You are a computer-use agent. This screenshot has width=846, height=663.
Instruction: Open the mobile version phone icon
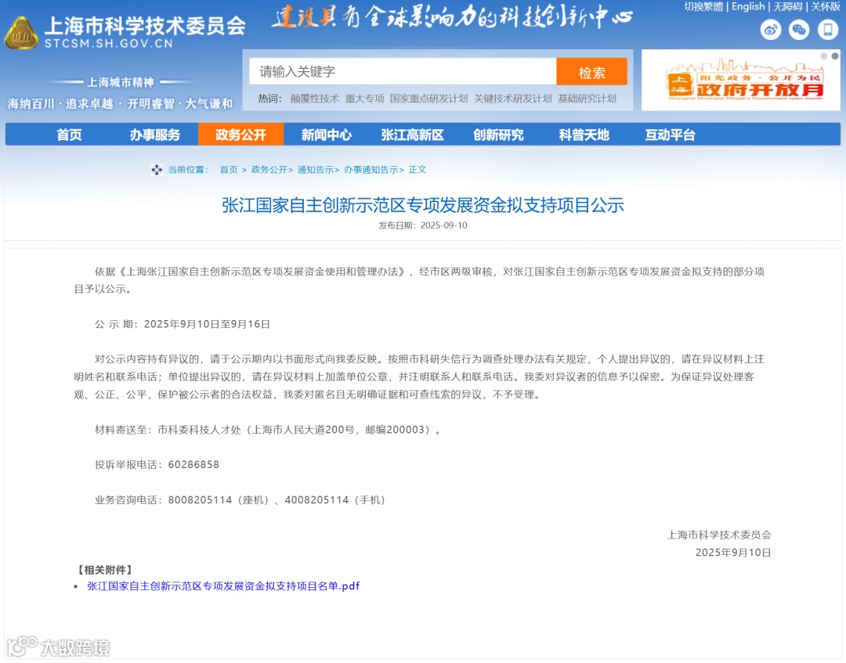tap(828, 29)
